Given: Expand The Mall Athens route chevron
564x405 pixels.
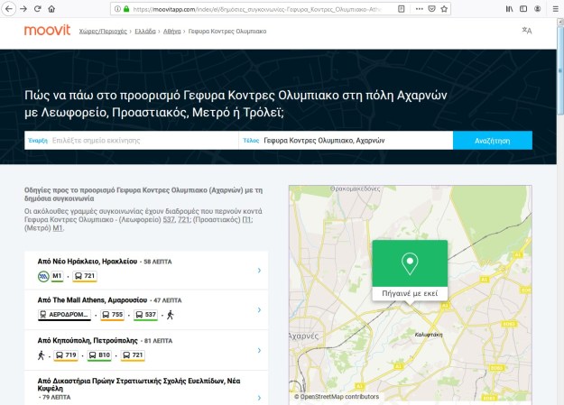Looking at the screenshot, I should (259, 309).
